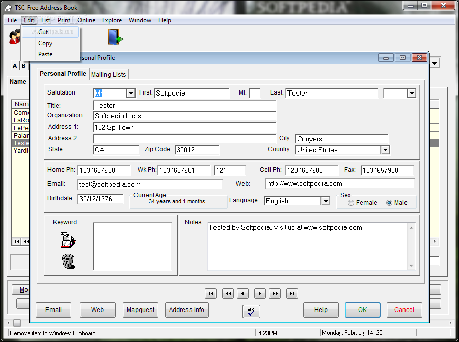Jump back several records with double-left arrow

point(228,294)
